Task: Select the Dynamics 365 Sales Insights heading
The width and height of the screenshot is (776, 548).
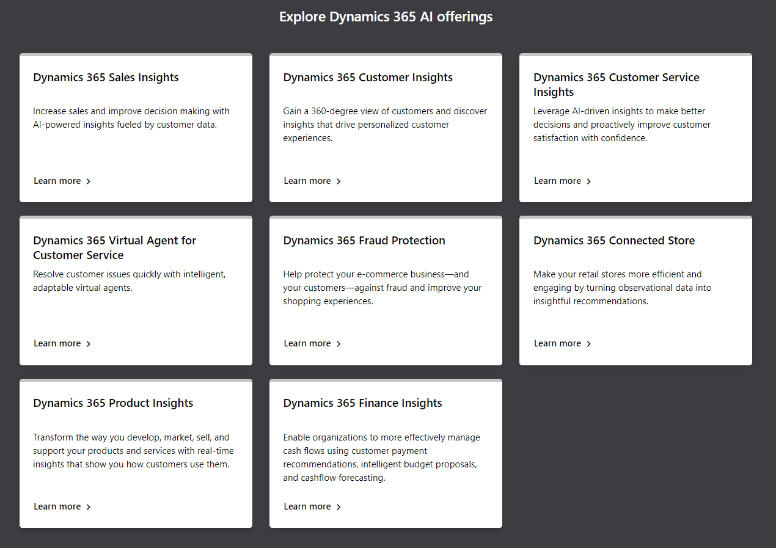Action: [106, 78]
